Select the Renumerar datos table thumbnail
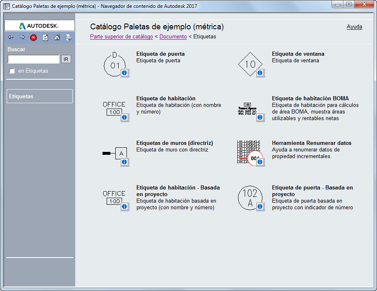Viewport: 377px width, 291px height. tap(249, 152)
